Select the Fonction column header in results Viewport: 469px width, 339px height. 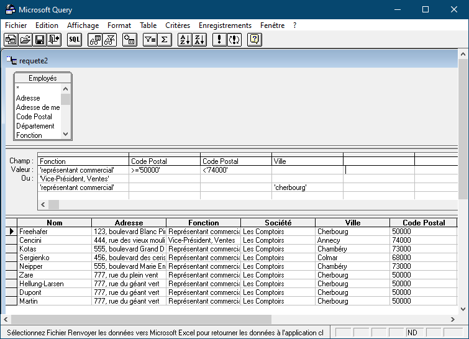click(203, 223)
